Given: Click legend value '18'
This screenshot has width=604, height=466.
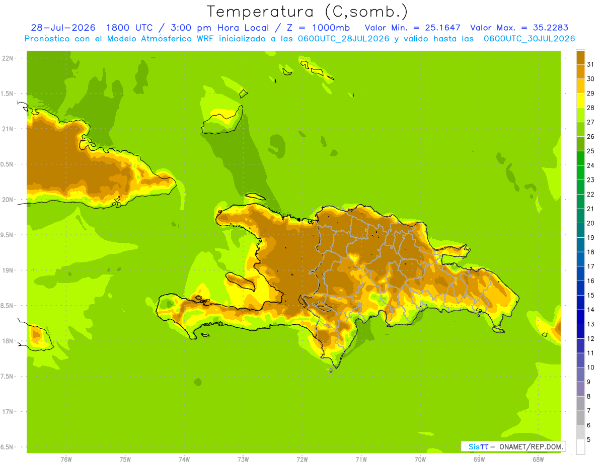Looking at the screenshot, I should click(x=590, y=252).
